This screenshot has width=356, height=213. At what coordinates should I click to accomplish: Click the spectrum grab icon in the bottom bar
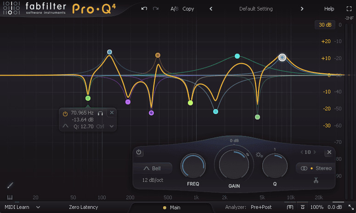(290, 207)
